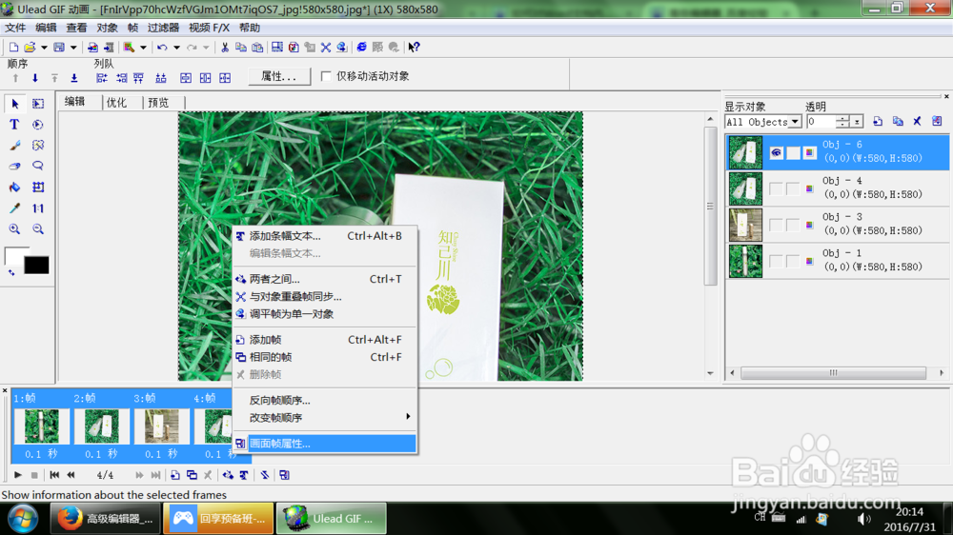Click the Save toolbar icon

pos(59,48)
